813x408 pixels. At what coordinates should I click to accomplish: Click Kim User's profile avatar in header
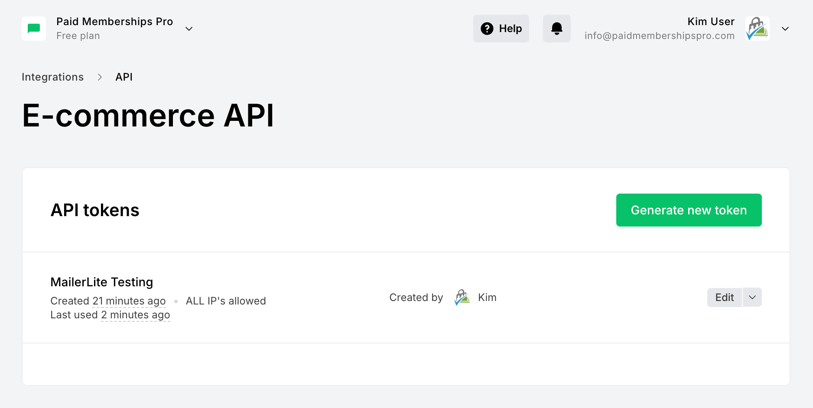pyautogui.click(x=758, y=29)
